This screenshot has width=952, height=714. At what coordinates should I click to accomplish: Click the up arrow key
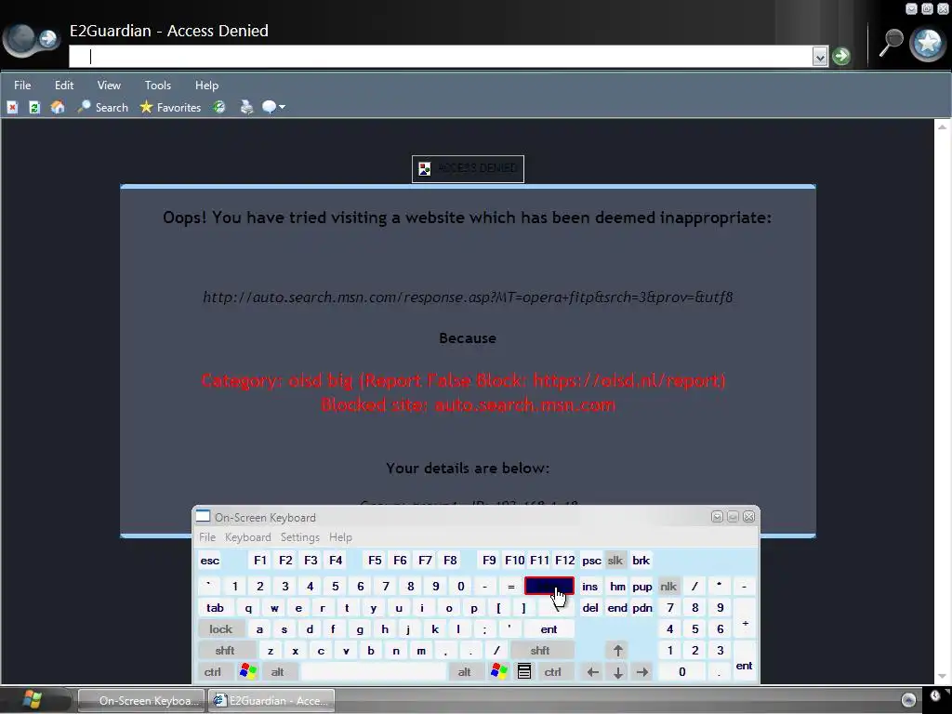pos(618,651)
